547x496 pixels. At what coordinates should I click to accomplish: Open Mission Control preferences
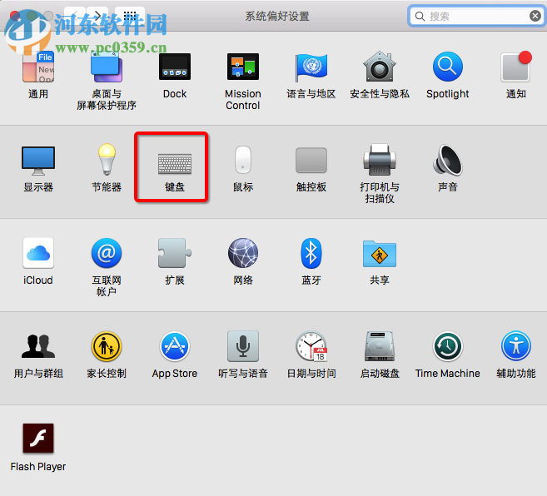pyautogui.click(x=243, y=67)
